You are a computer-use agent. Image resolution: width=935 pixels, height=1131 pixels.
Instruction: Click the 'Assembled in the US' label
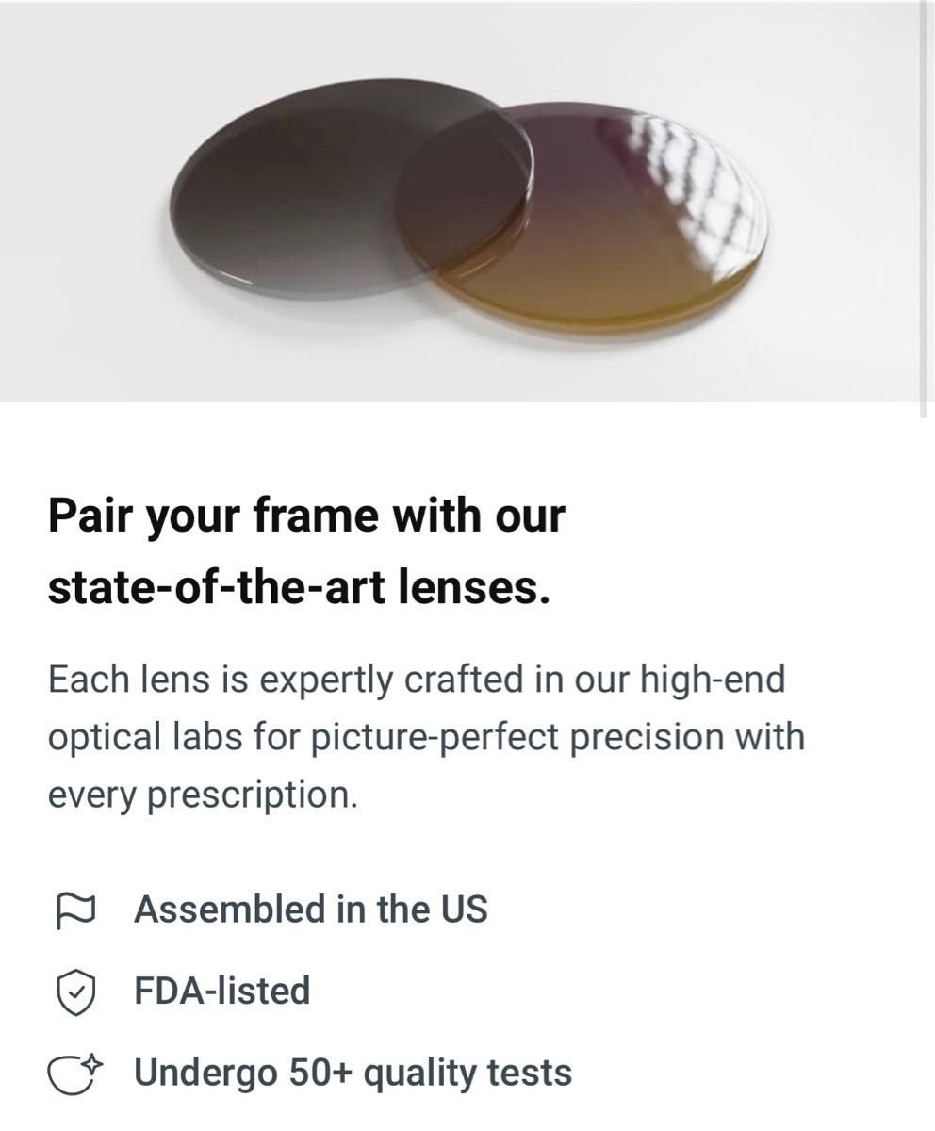tap(311, 910)
